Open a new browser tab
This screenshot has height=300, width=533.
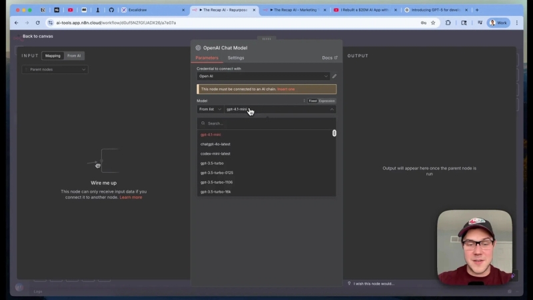[477, 10]
